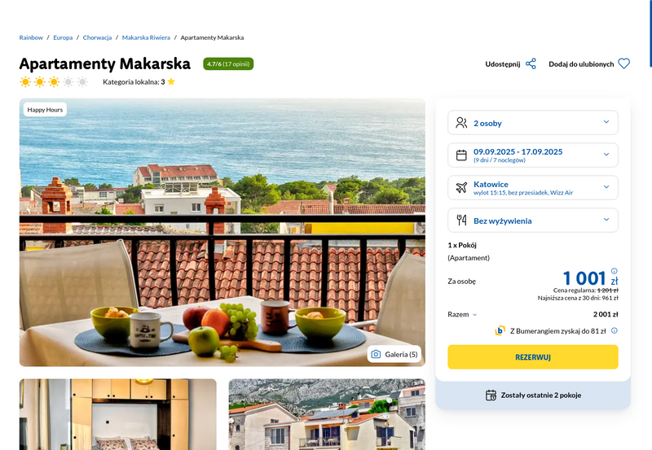Expand the Bez wyżywienia meal dropdown

point(533,221)
